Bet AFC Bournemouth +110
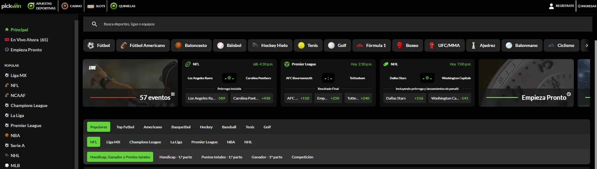597x169 pixels. 298,98
